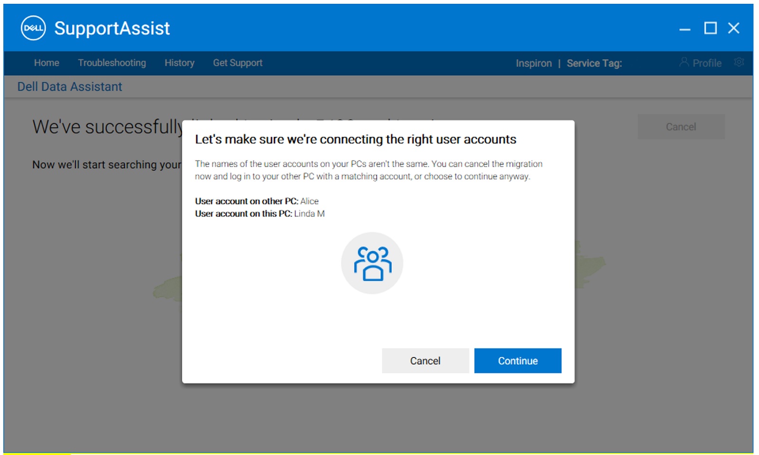Click the Dell Data Assistant breadcrumb
This screenshot has width=759, height=455.
(69, 86)
